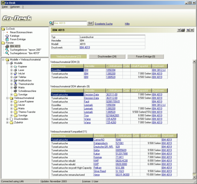The height and width of the screenshot is (184, 197).
Task: Collapse the Modelle tree node
Action: pyautogui.click(x=7, y=63)
